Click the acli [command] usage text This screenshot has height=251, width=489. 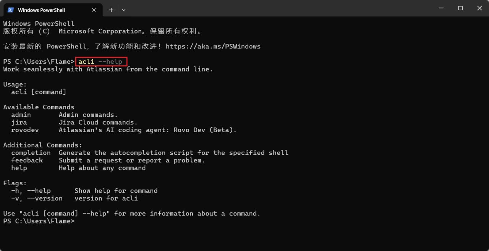click(39, 92)
